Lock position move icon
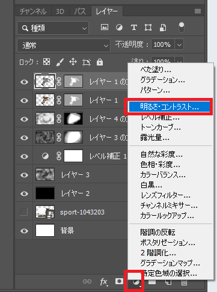The image size is (217, 292). click(x=73, y=62)
